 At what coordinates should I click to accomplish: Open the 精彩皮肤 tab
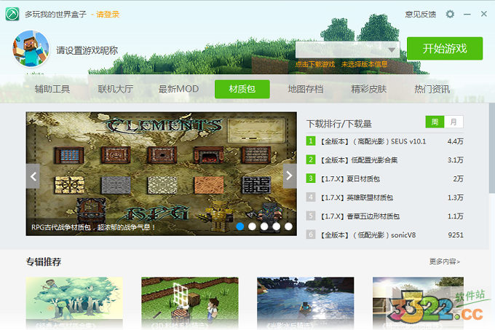click(369, 90)
